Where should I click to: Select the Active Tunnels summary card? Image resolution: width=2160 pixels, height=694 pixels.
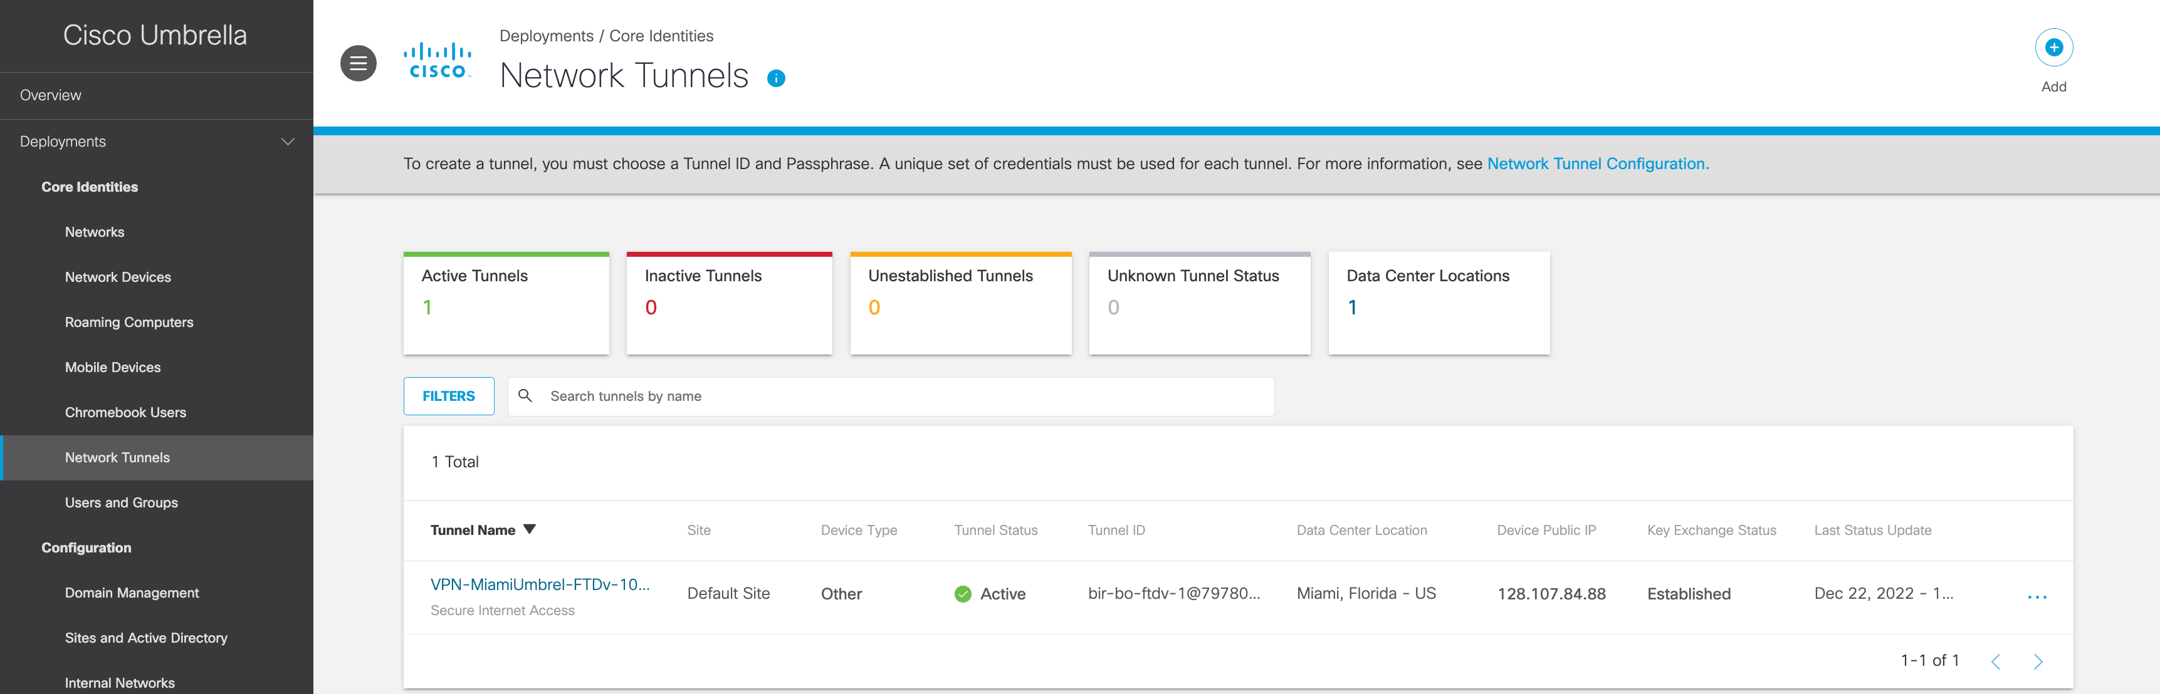[506, 303]
